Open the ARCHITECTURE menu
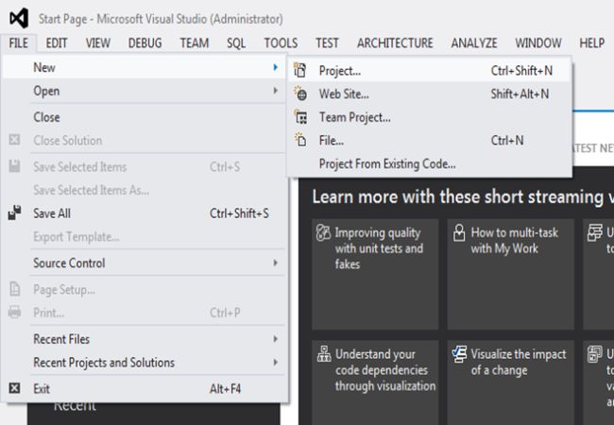The width and height of the screenshot is (614, 425). (395, 42)
